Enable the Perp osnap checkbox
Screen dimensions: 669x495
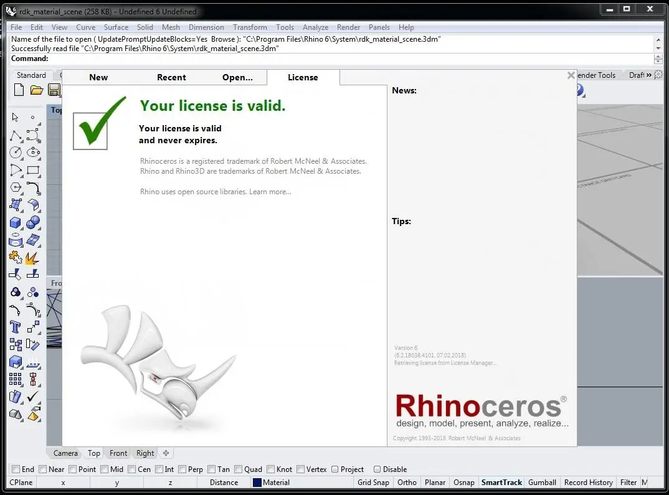pyautogui.click(x=182, y=469)
